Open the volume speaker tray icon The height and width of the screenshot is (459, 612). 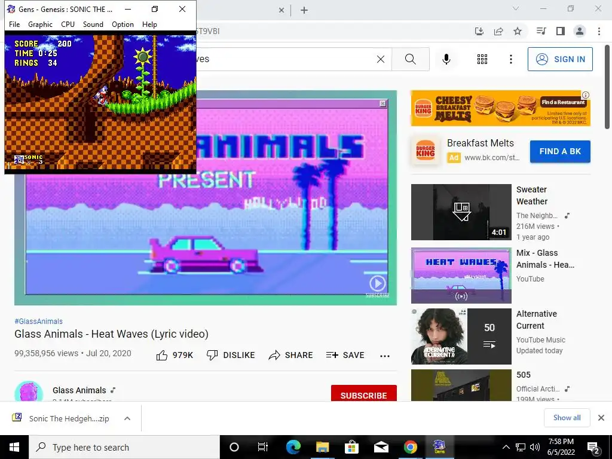(535, 447)
